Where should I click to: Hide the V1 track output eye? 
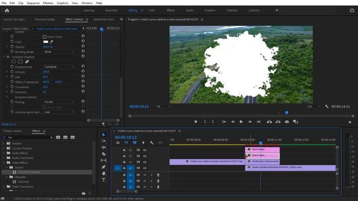point(145,168)
